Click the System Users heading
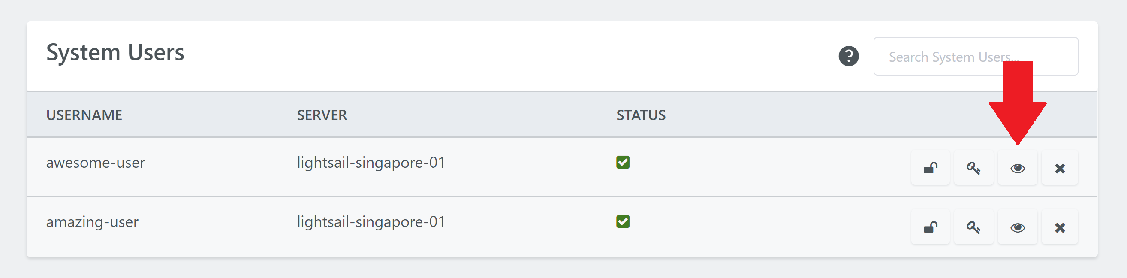This screenshot has height=278, width=1127. pos(115,52)
